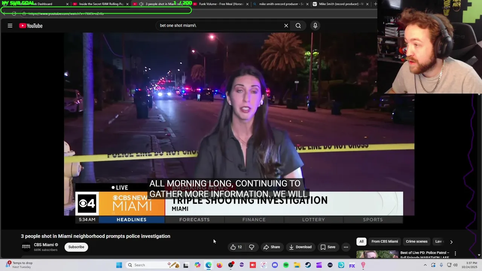Open Best of Live PD video title
Screen dimensions: 482x271
(x=425, y=255)
